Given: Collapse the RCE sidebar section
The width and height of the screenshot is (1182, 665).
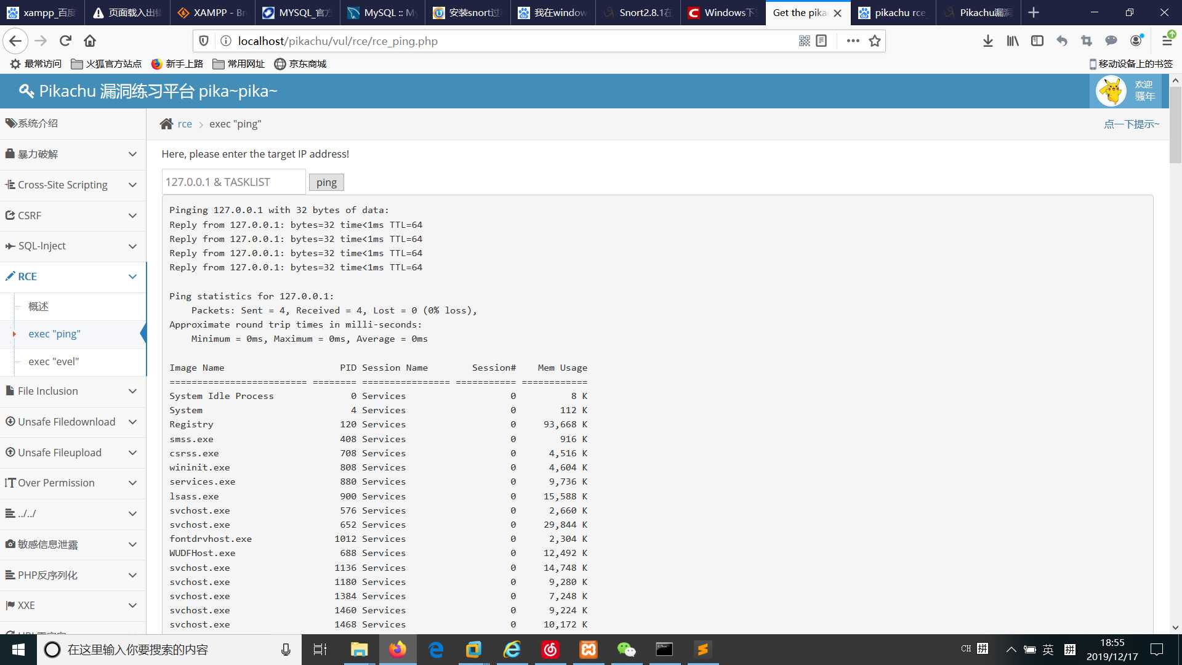Looking at the screenshot, I should pos(73,276).
